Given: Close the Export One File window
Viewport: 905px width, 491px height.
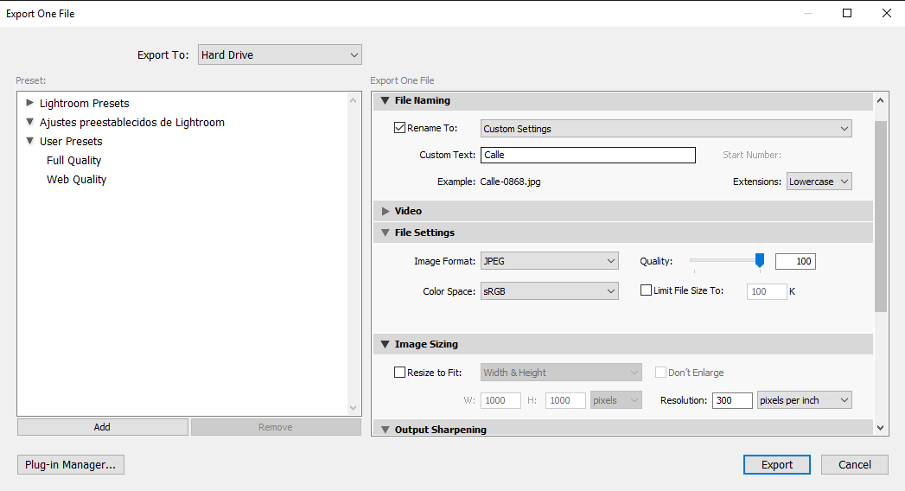Looking at the screenshot, I should click(887, 13).
